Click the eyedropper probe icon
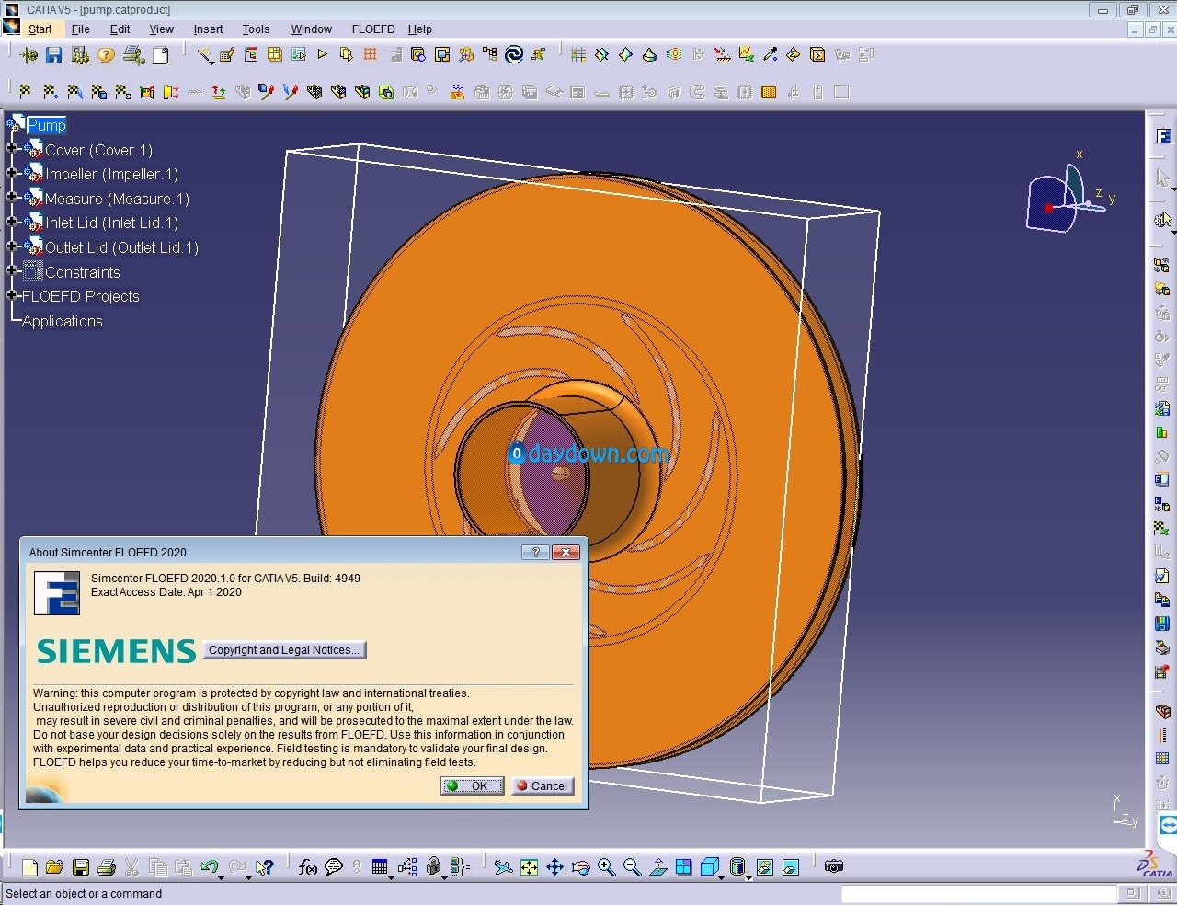 click(x=771, y=55)
